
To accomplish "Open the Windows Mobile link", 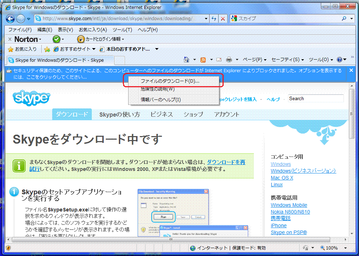I will point(289,205).
